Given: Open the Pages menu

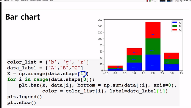Looking at the screenshot, I should coord(17,1).
